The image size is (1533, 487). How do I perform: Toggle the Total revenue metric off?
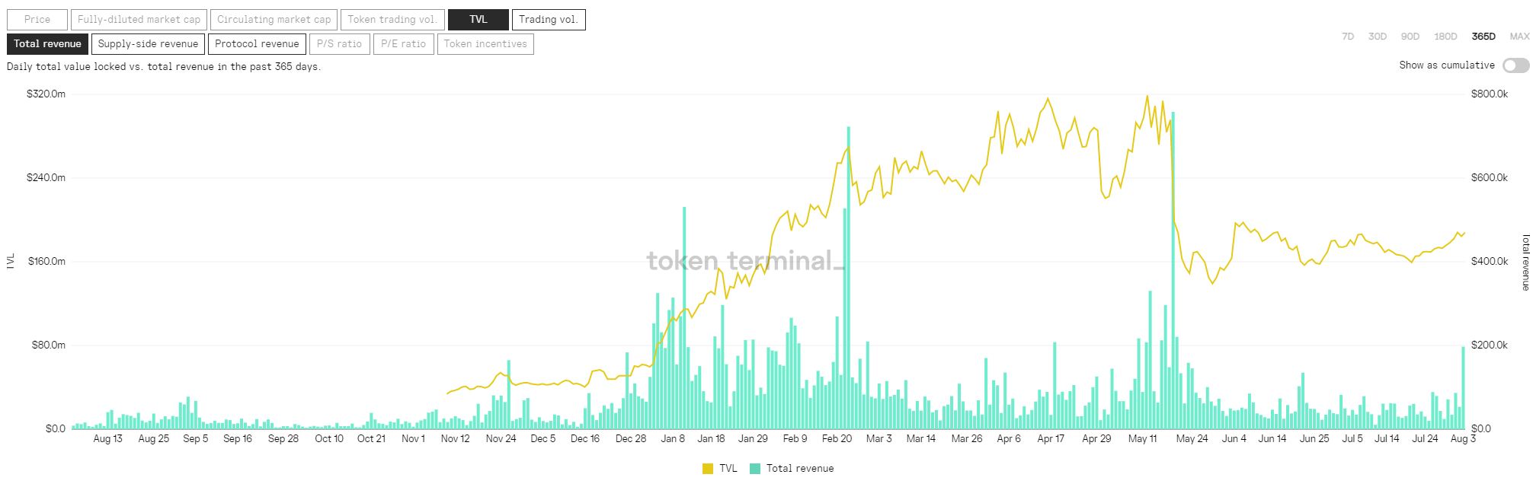point(47,44)
